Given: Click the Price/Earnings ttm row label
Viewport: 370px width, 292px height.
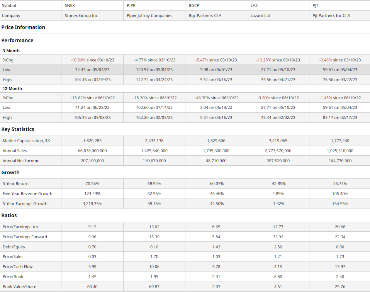Looking at the screenshot, I should [20, 227].
